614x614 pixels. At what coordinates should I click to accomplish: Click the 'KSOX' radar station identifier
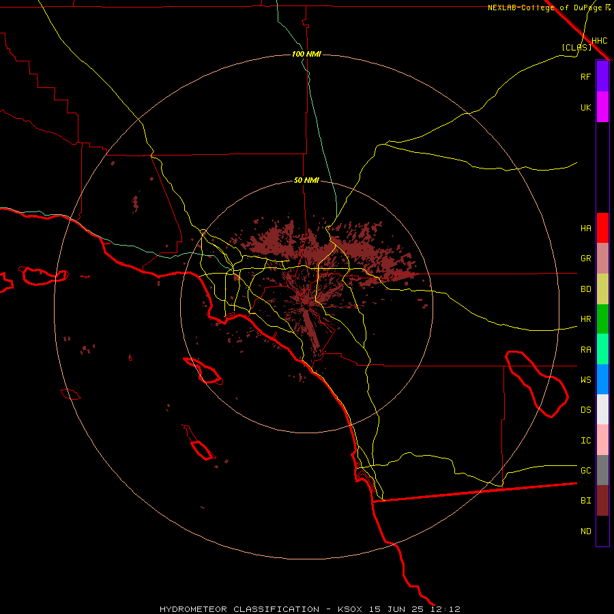350,609
